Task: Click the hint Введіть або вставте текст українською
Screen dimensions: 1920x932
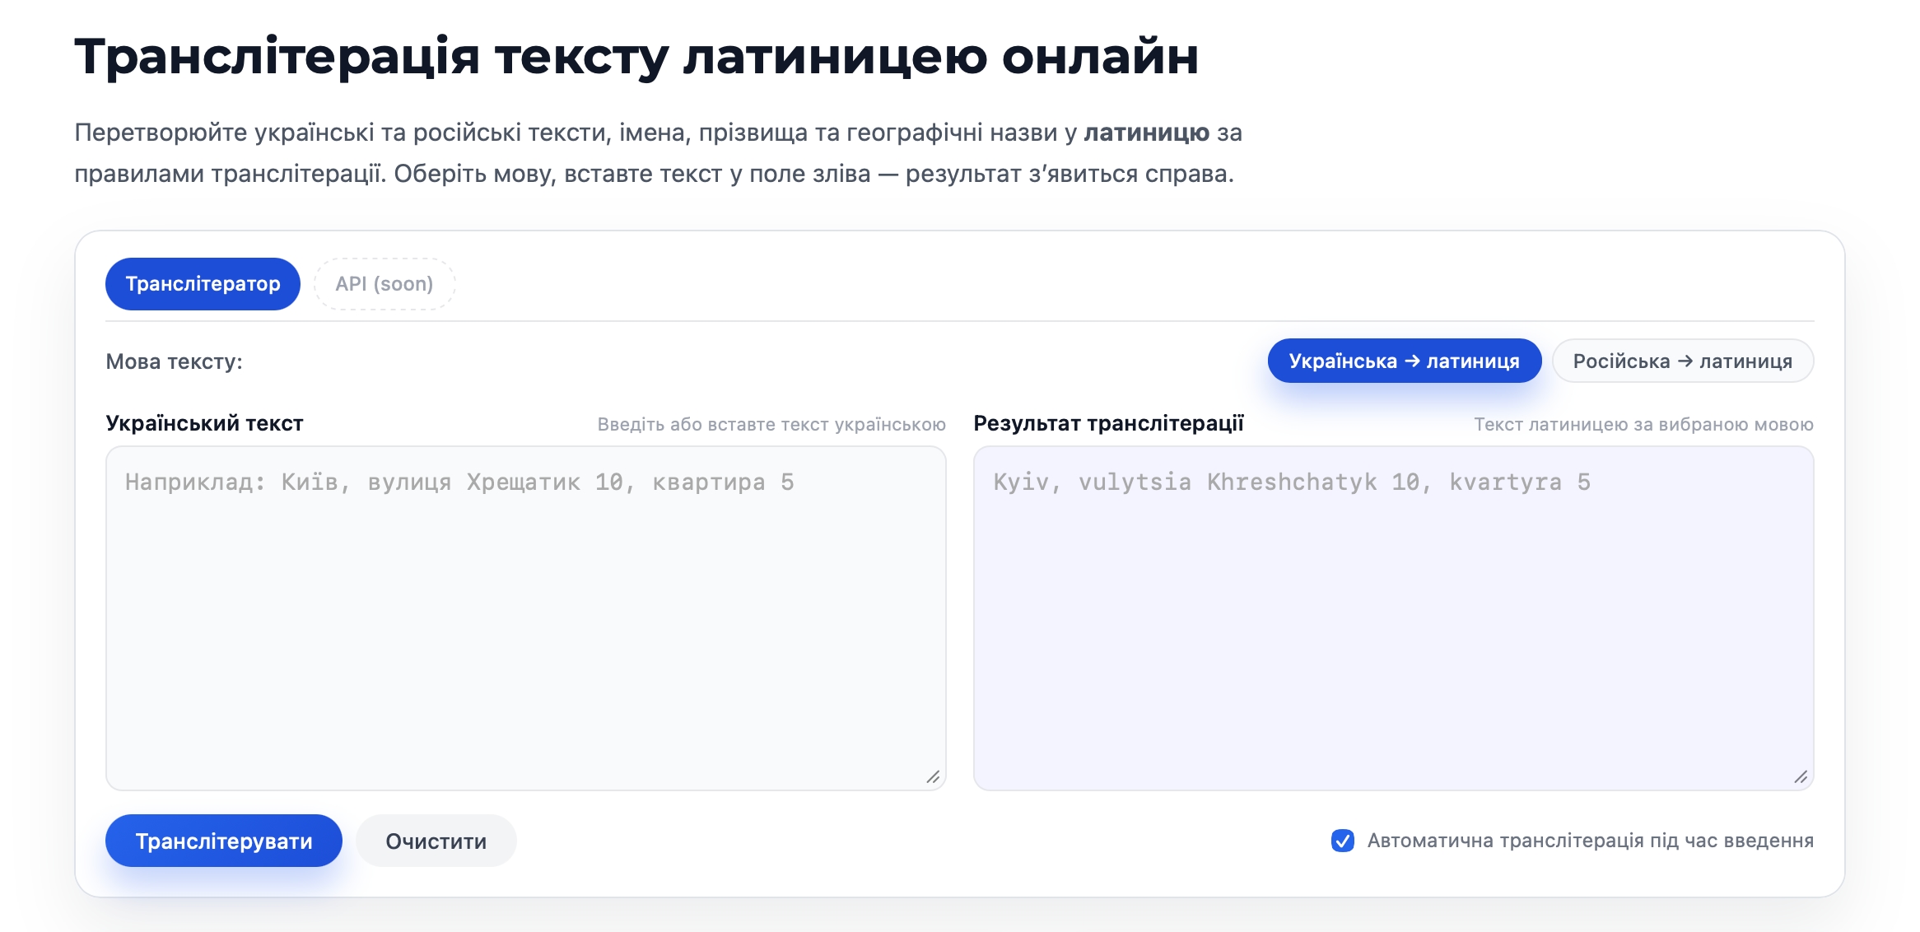Action: point(771,425)
